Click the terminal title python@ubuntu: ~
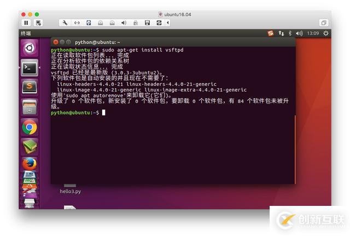350x236 pixels. 97,42
